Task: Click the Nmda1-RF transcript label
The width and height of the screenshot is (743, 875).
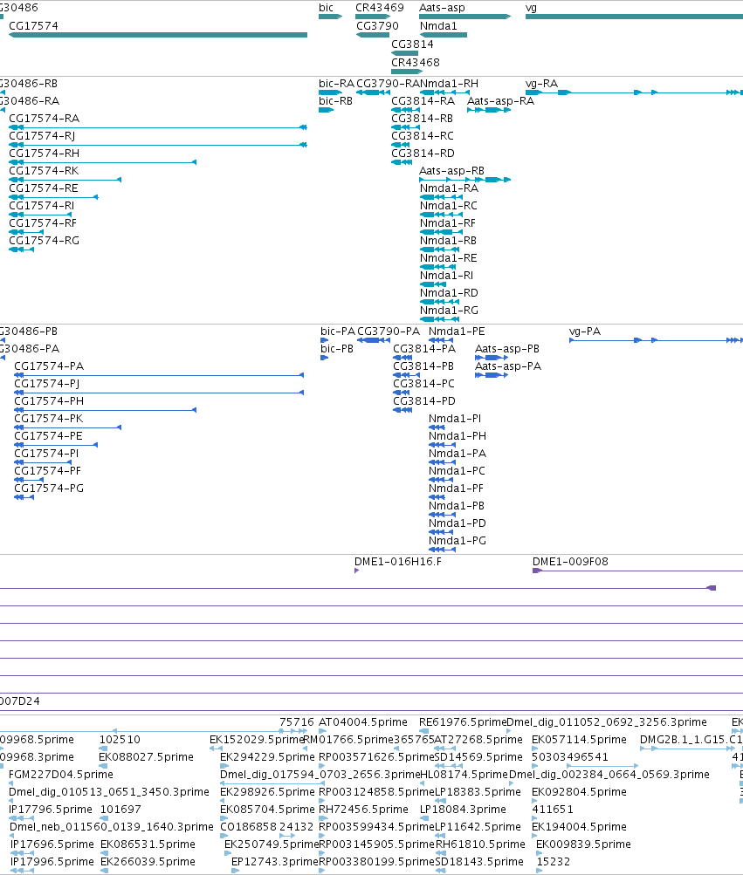Action: [x=448, y=222]
